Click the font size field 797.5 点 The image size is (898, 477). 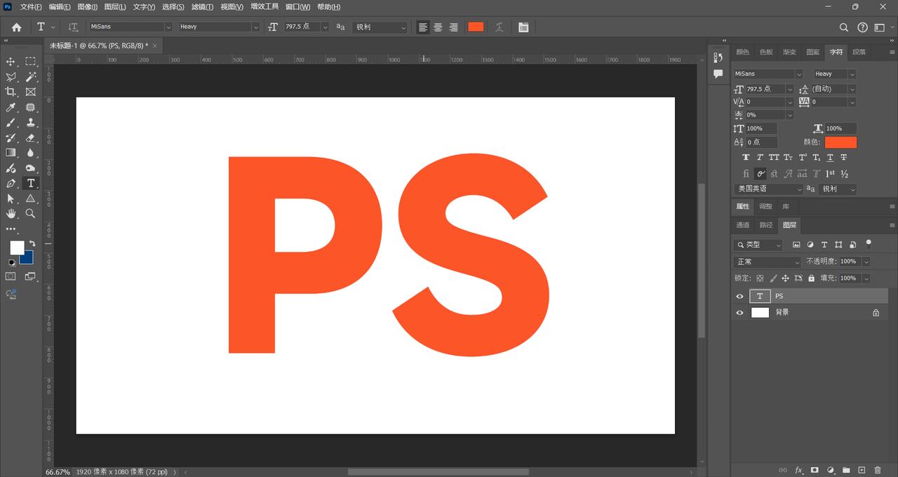click(302, 27)
